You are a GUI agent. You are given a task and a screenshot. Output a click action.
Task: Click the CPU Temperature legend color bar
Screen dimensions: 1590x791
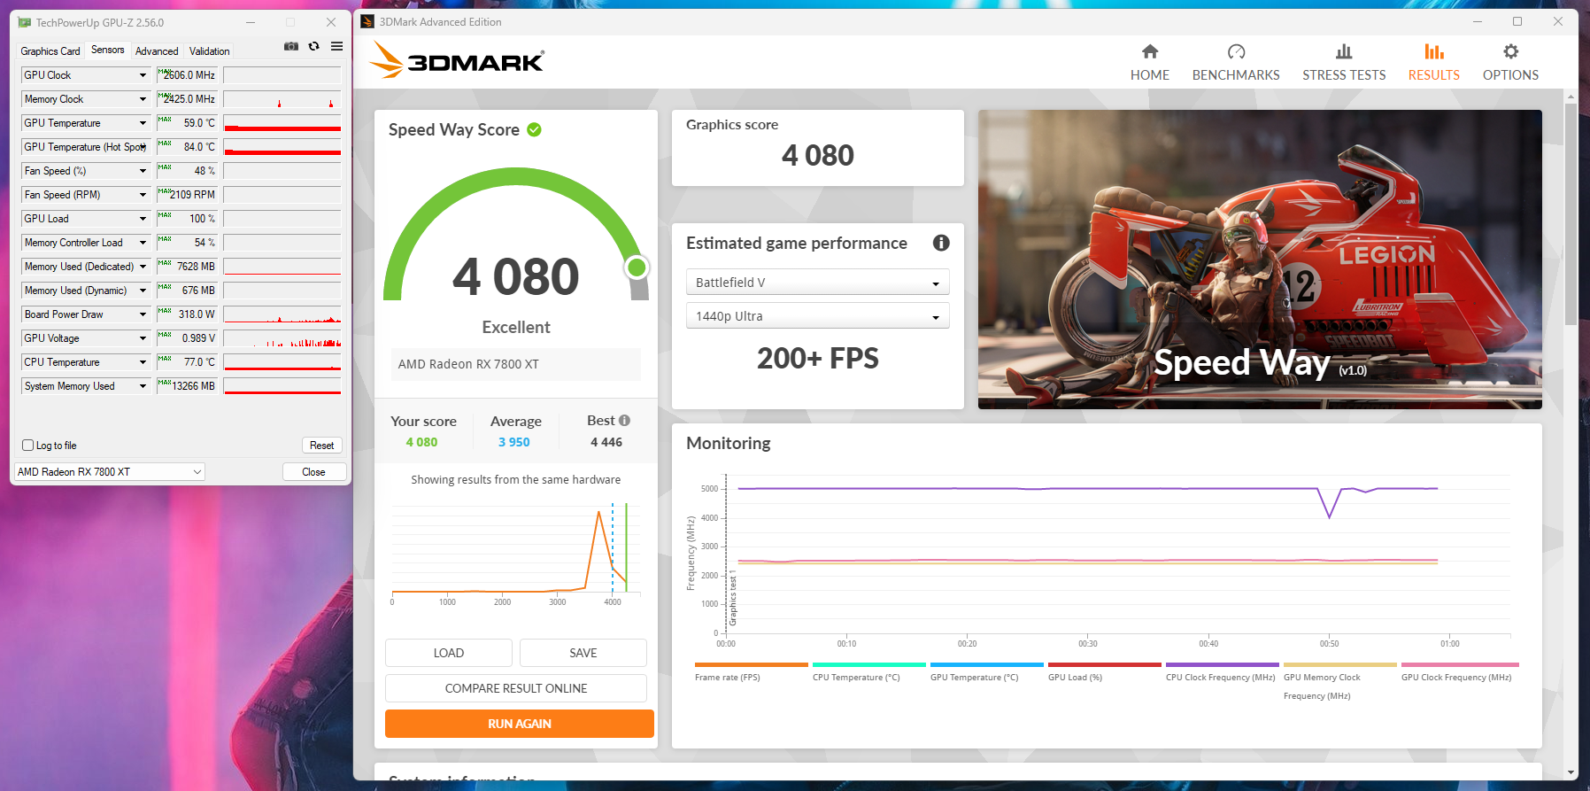click(869, 664)
